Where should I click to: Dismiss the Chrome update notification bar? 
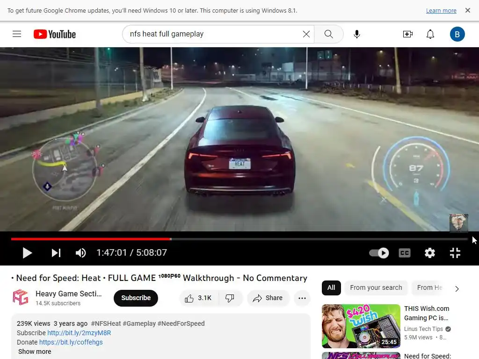click(467, 10)
